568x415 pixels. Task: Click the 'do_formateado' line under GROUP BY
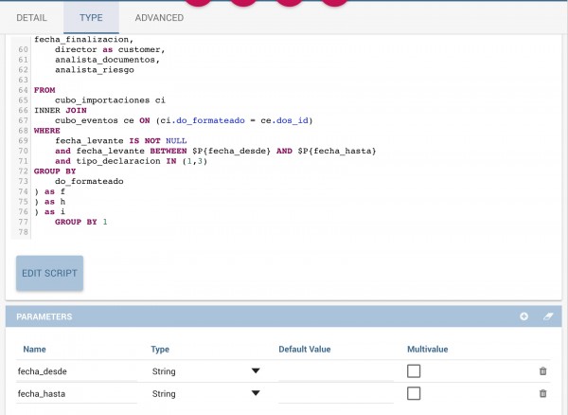click(89, 181)
